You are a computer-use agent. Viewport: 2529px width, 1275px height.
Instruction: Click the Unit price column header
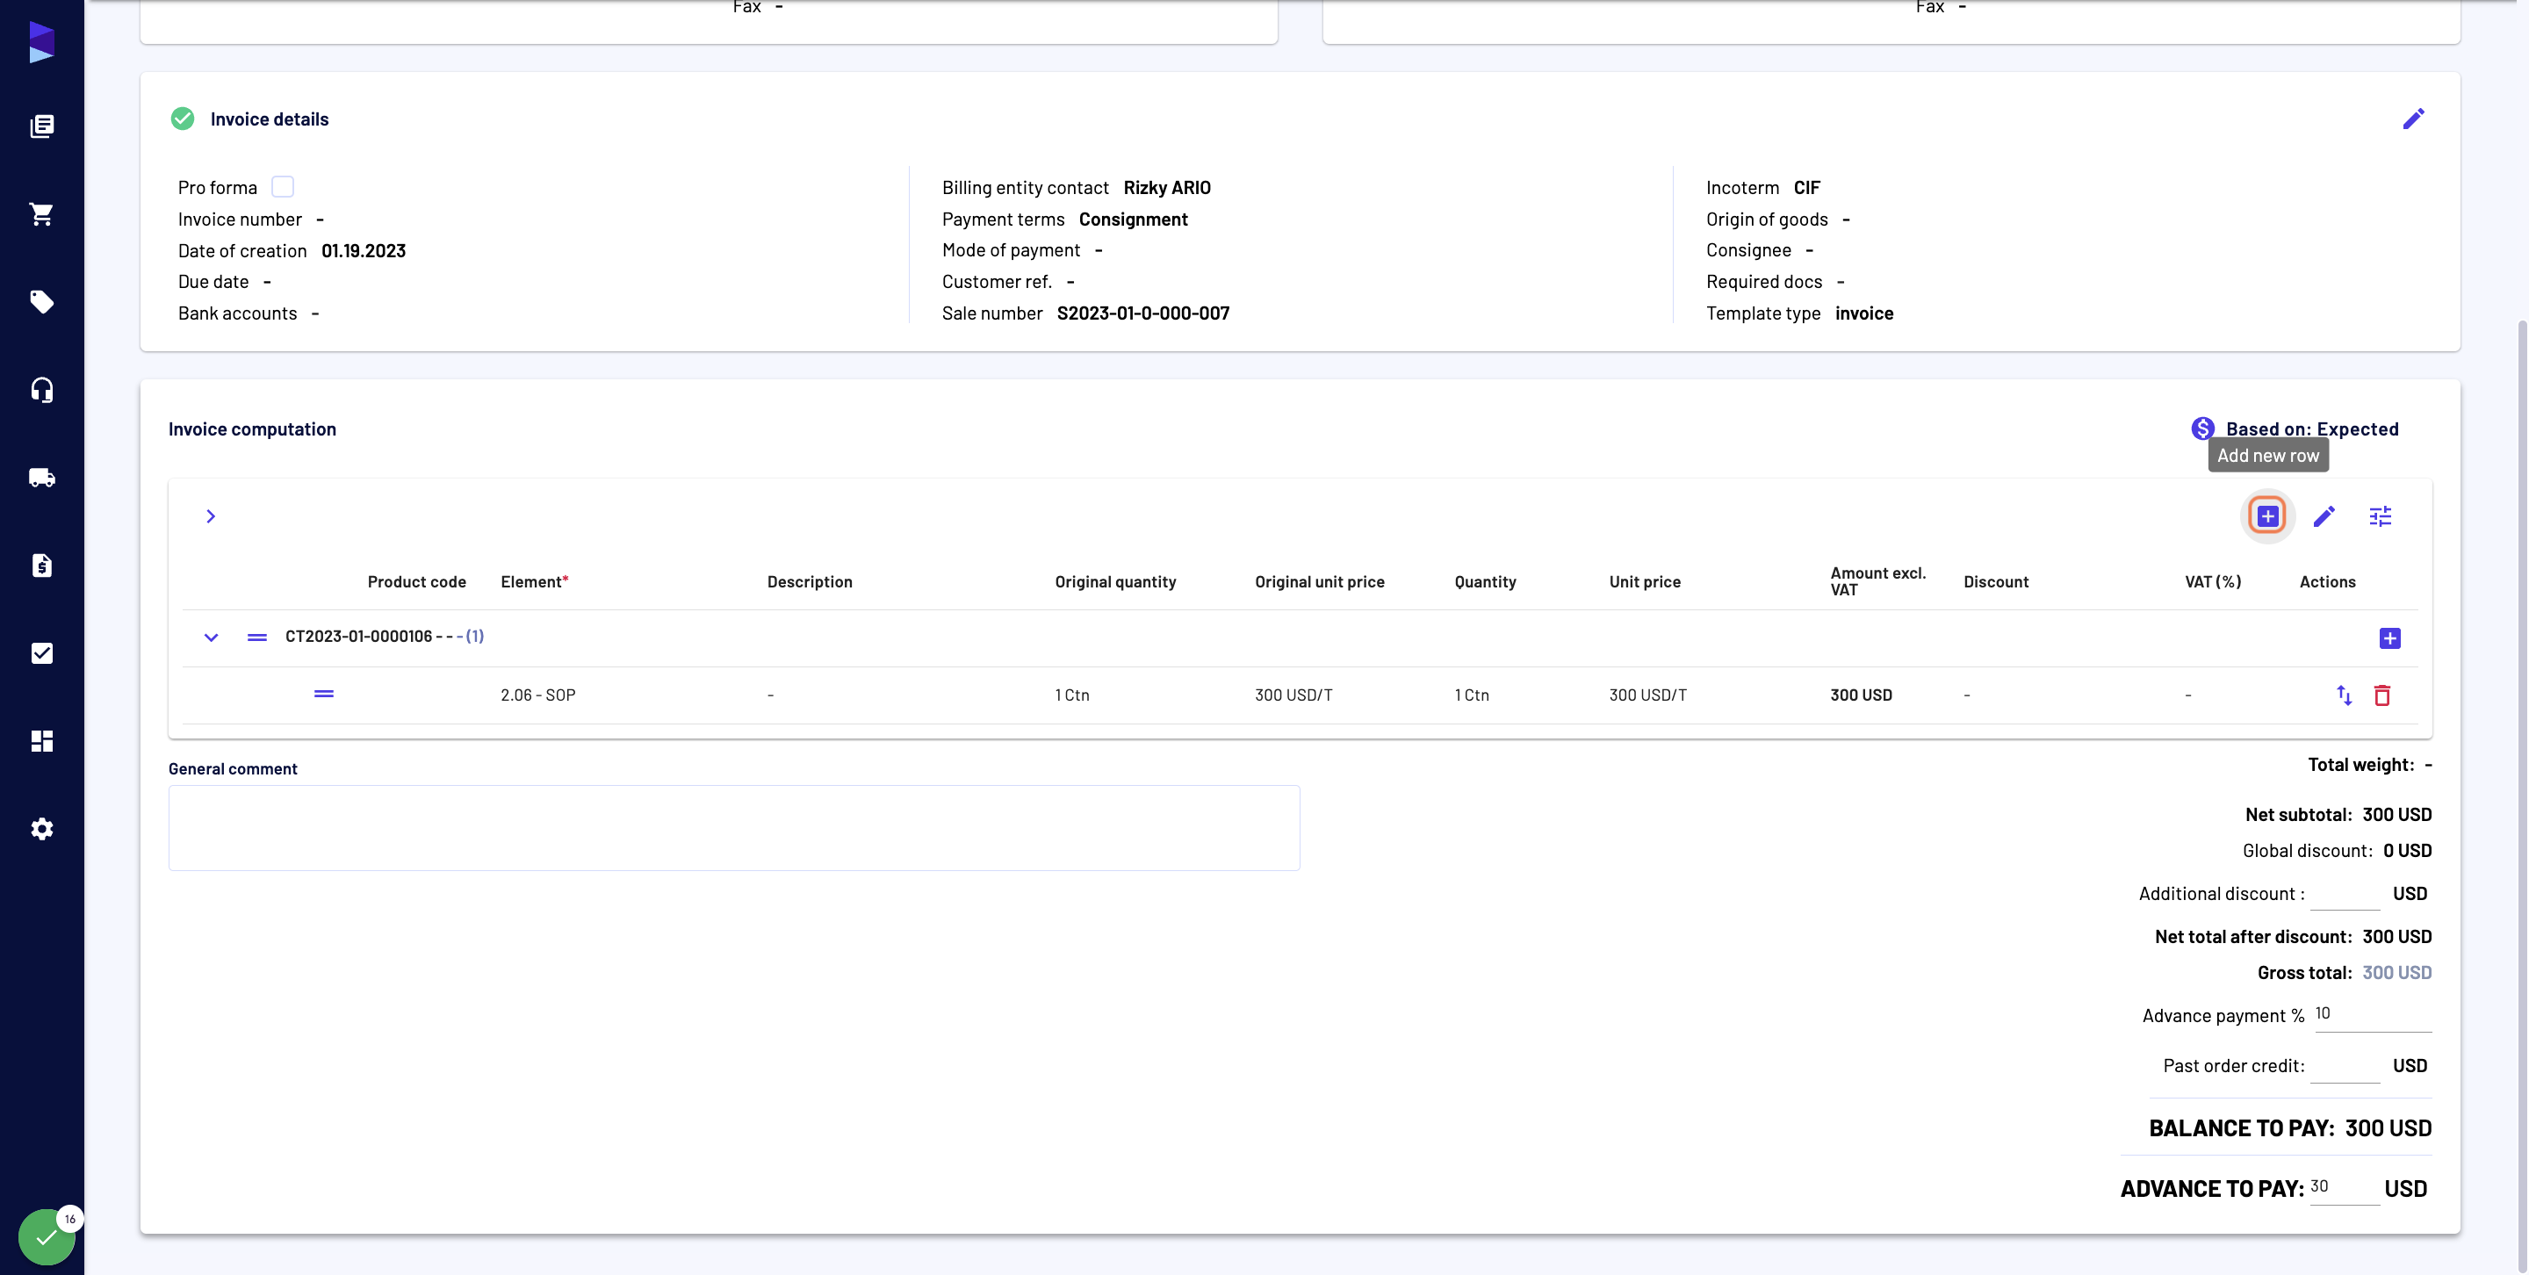pyautogui.click(x=1645, y=582)
